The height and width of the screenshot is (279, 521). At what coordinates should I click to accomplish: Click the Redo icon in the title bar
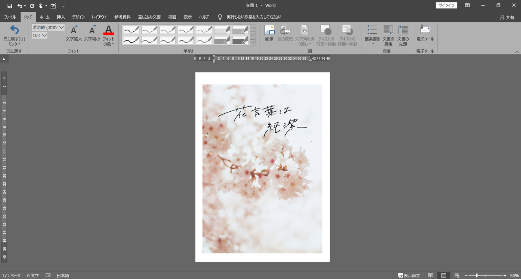pyautogui.click(x=32, y=6)
